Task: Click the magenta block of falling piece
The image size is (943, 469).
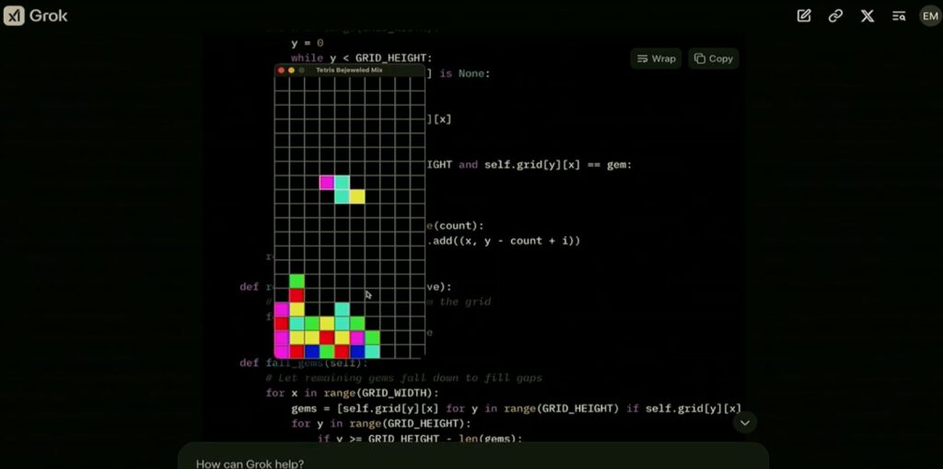Action: tap(327, 182)
